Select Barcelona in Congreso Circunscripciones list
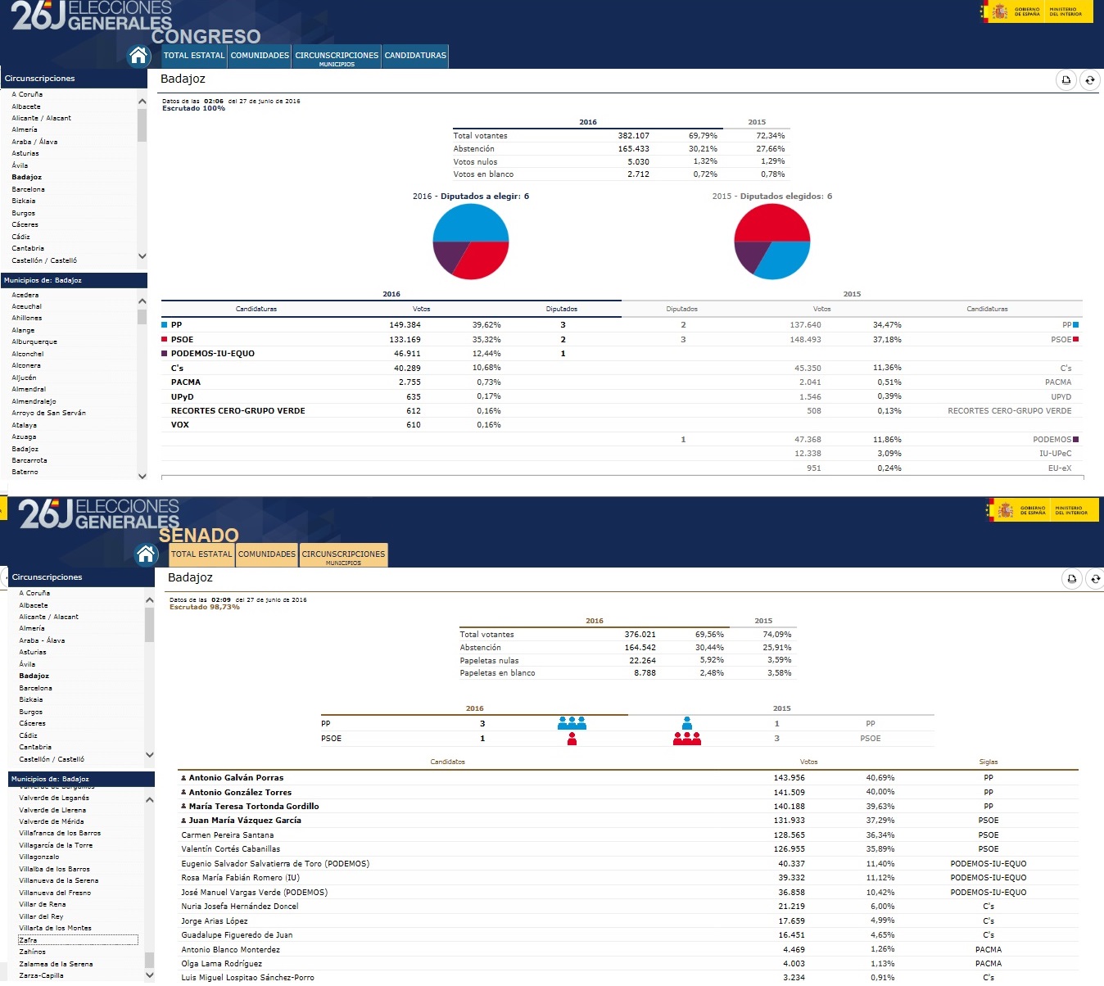Viewport: 1104px width, 986px height. point(29,189)
